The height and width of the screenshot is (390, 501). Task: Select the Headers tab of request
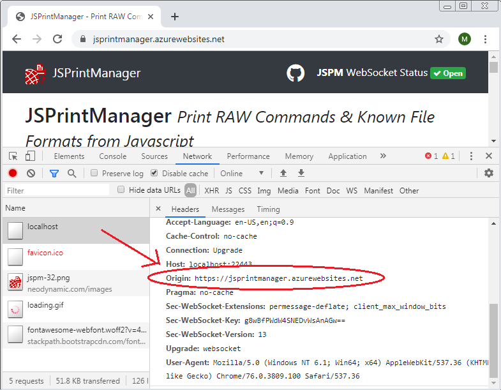click(185, 209)
